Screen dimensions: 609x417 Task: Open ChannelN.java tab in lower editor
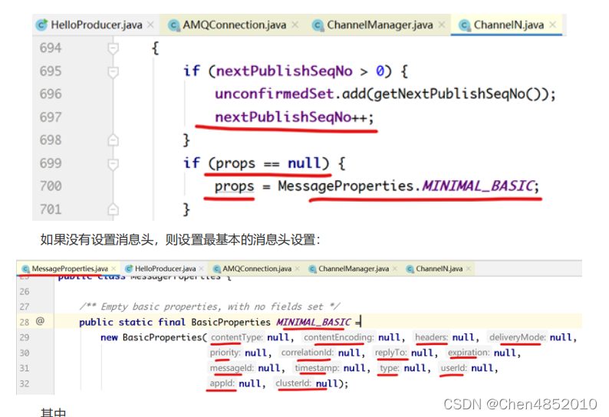(x=439, y=269)
